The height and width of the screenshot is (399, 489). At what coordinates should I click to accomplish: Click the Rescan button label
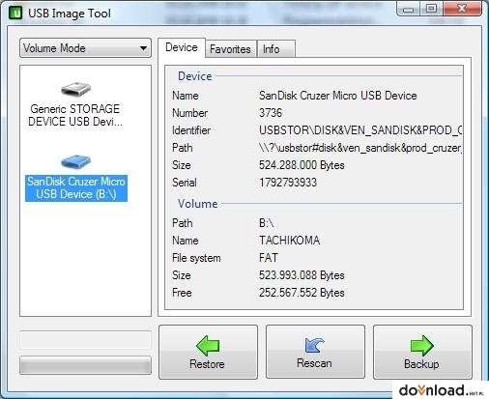pos(314,363)
